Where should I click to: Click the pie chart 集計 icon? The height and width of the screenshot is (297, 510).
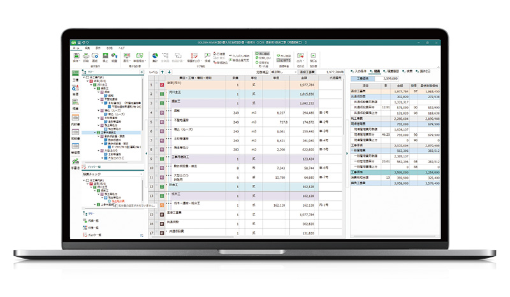155,56
